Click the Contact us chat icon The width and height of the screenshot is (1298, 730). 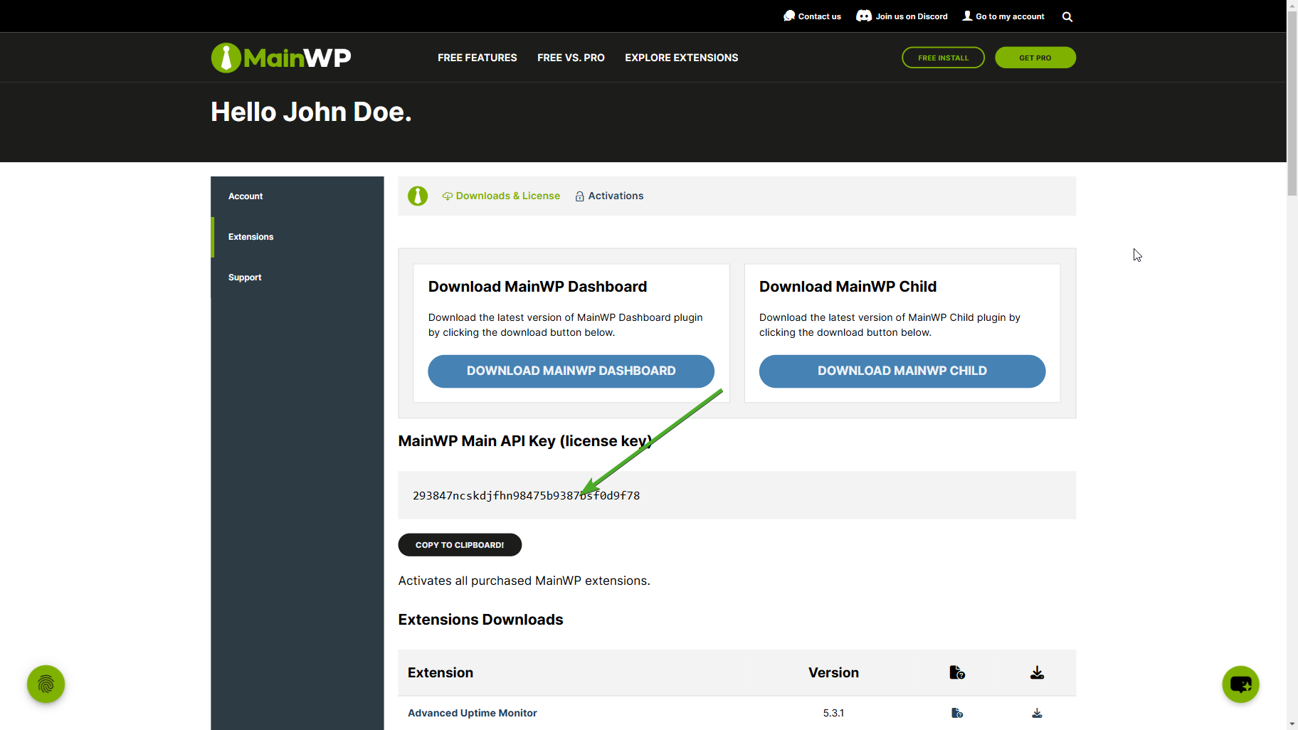tap(789, 16)
